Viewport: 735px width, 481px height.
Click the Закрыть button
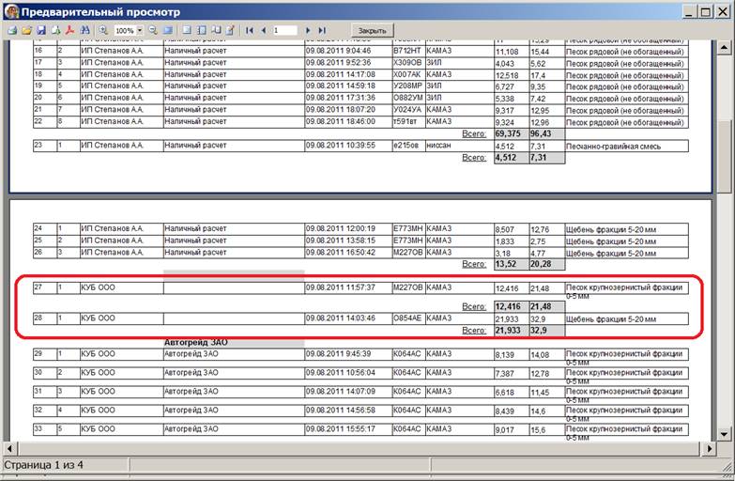tap(372, 30)
